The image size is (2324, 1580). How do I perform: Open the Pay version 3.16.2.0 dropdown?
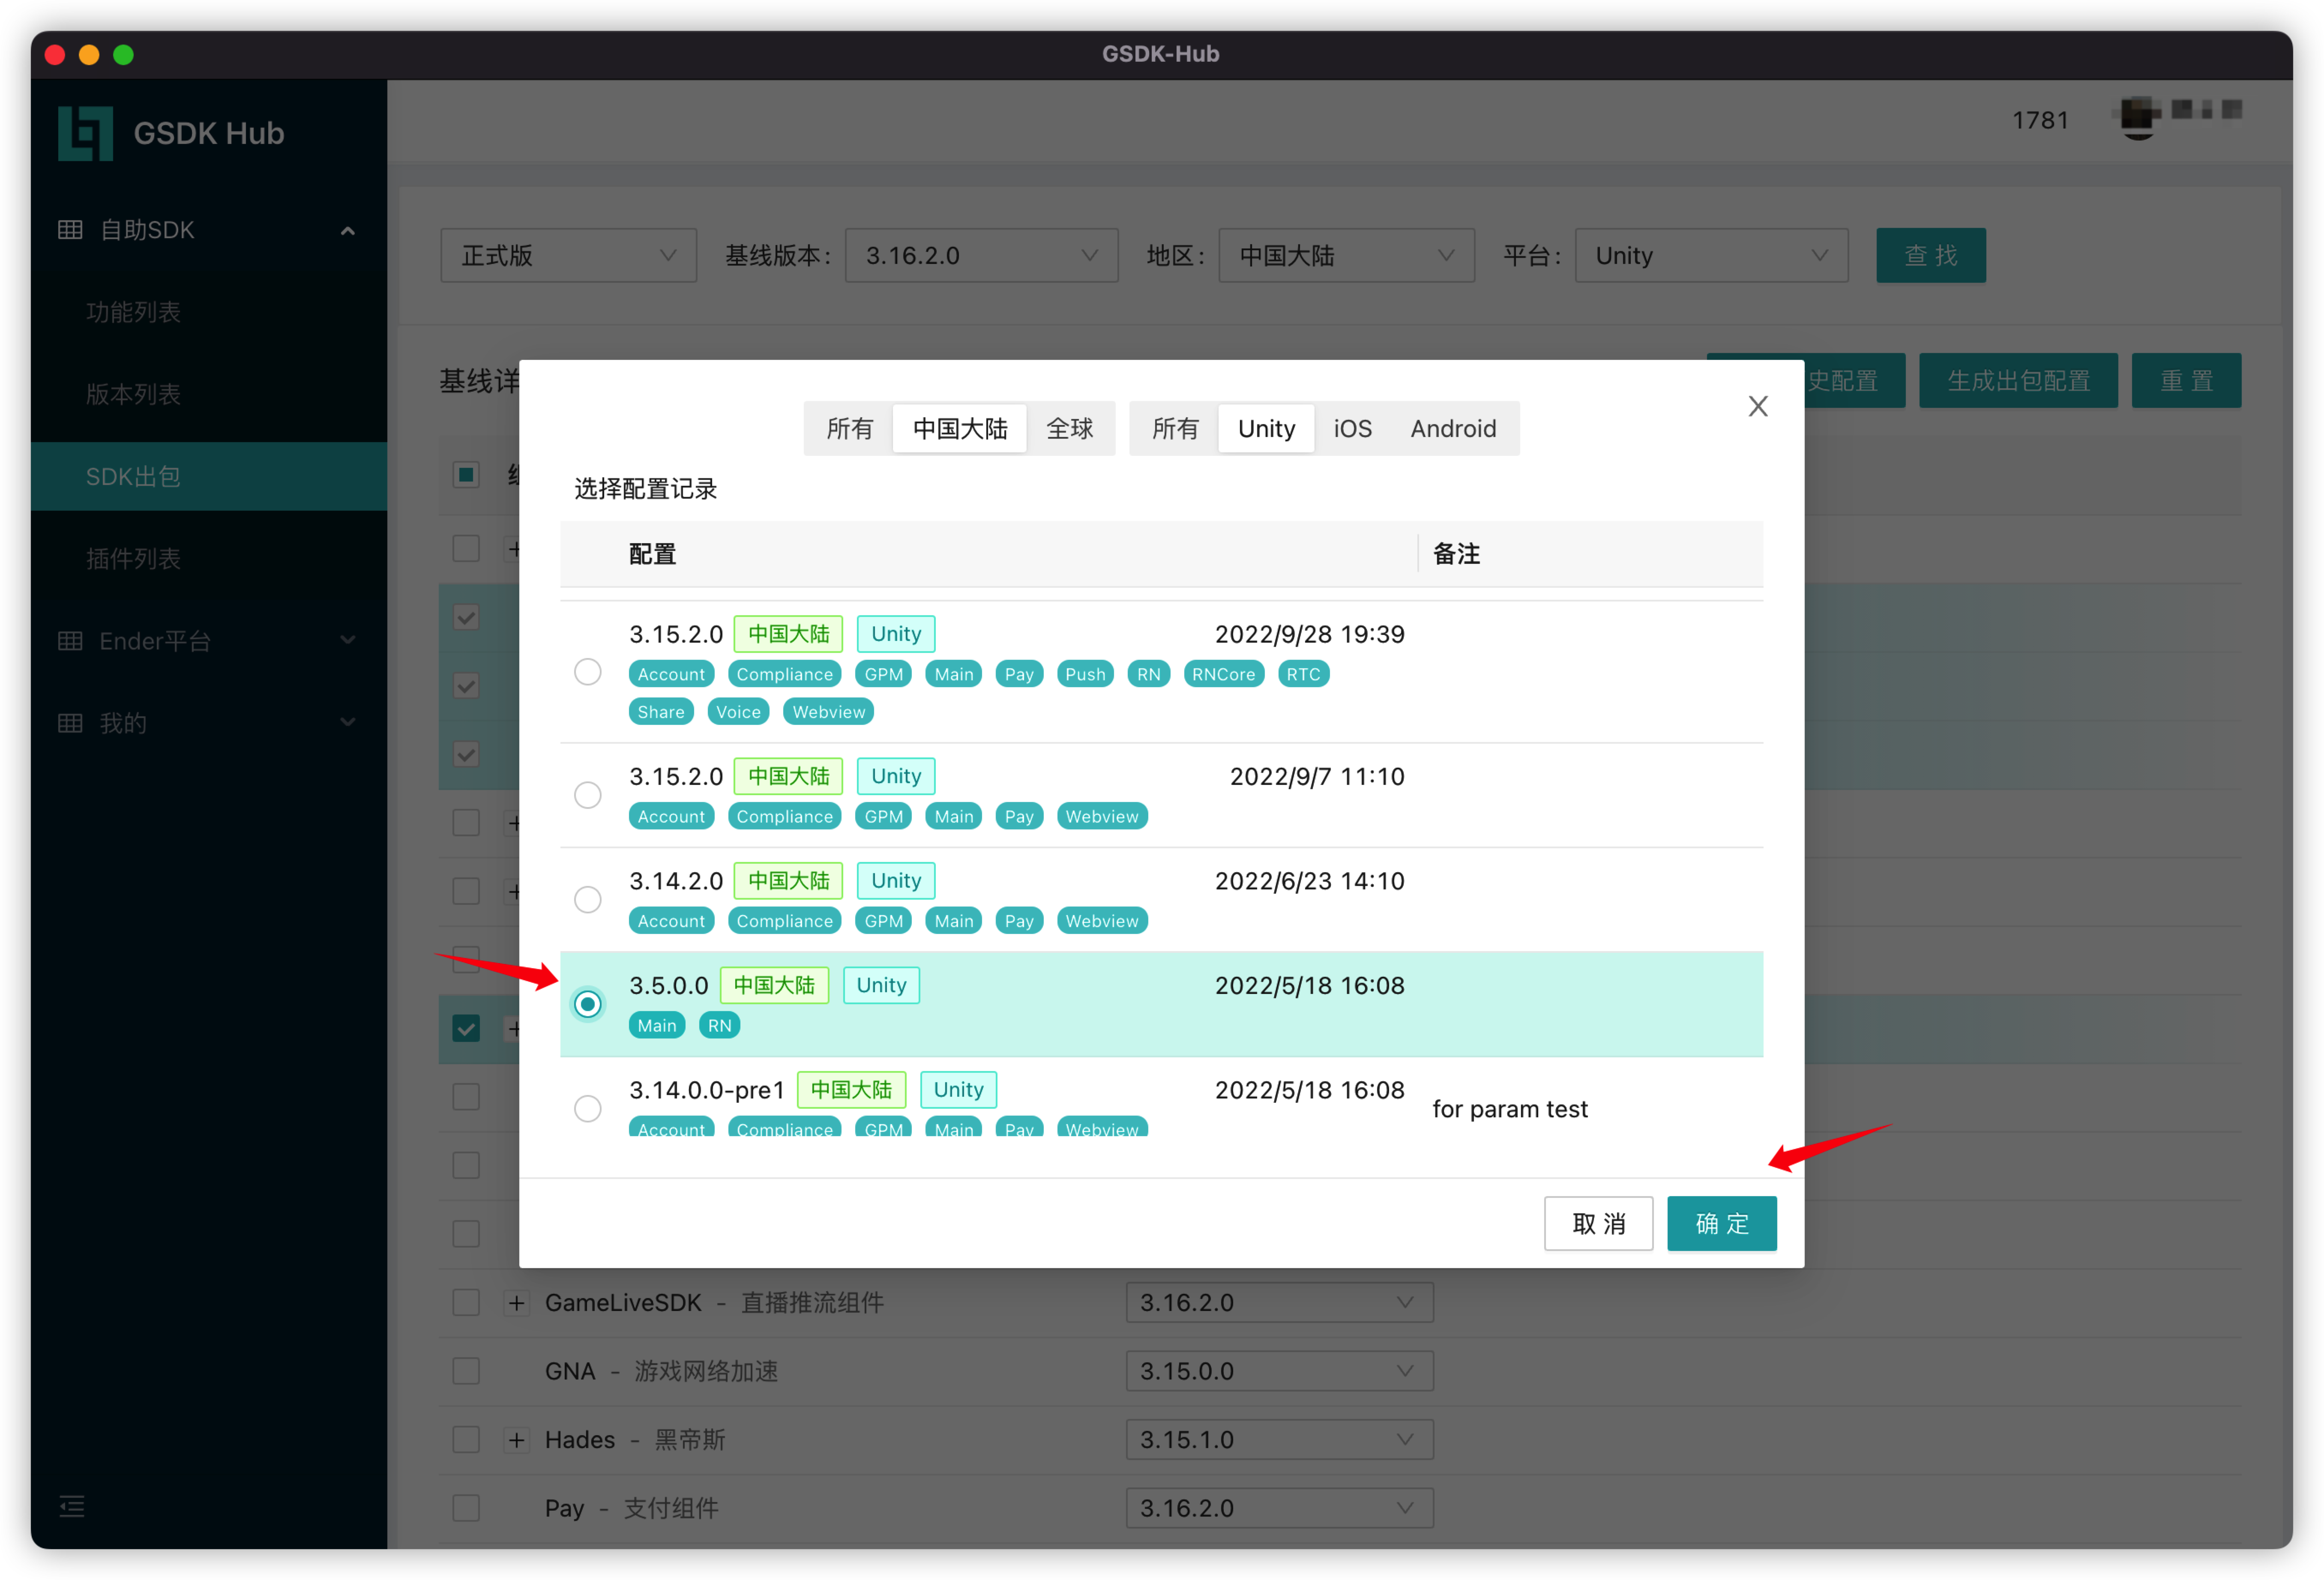pyautogui.click(x=1279, y=1507)
